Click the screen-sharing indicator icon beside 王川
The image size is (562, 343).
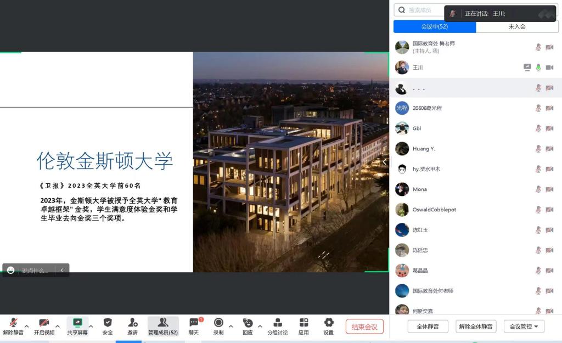point(527,68)
